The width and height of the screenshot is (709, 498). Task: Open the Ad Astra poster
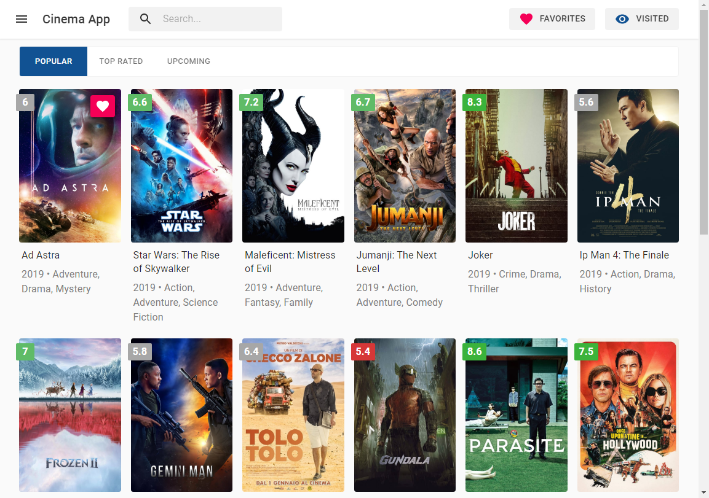click(70, 166)
